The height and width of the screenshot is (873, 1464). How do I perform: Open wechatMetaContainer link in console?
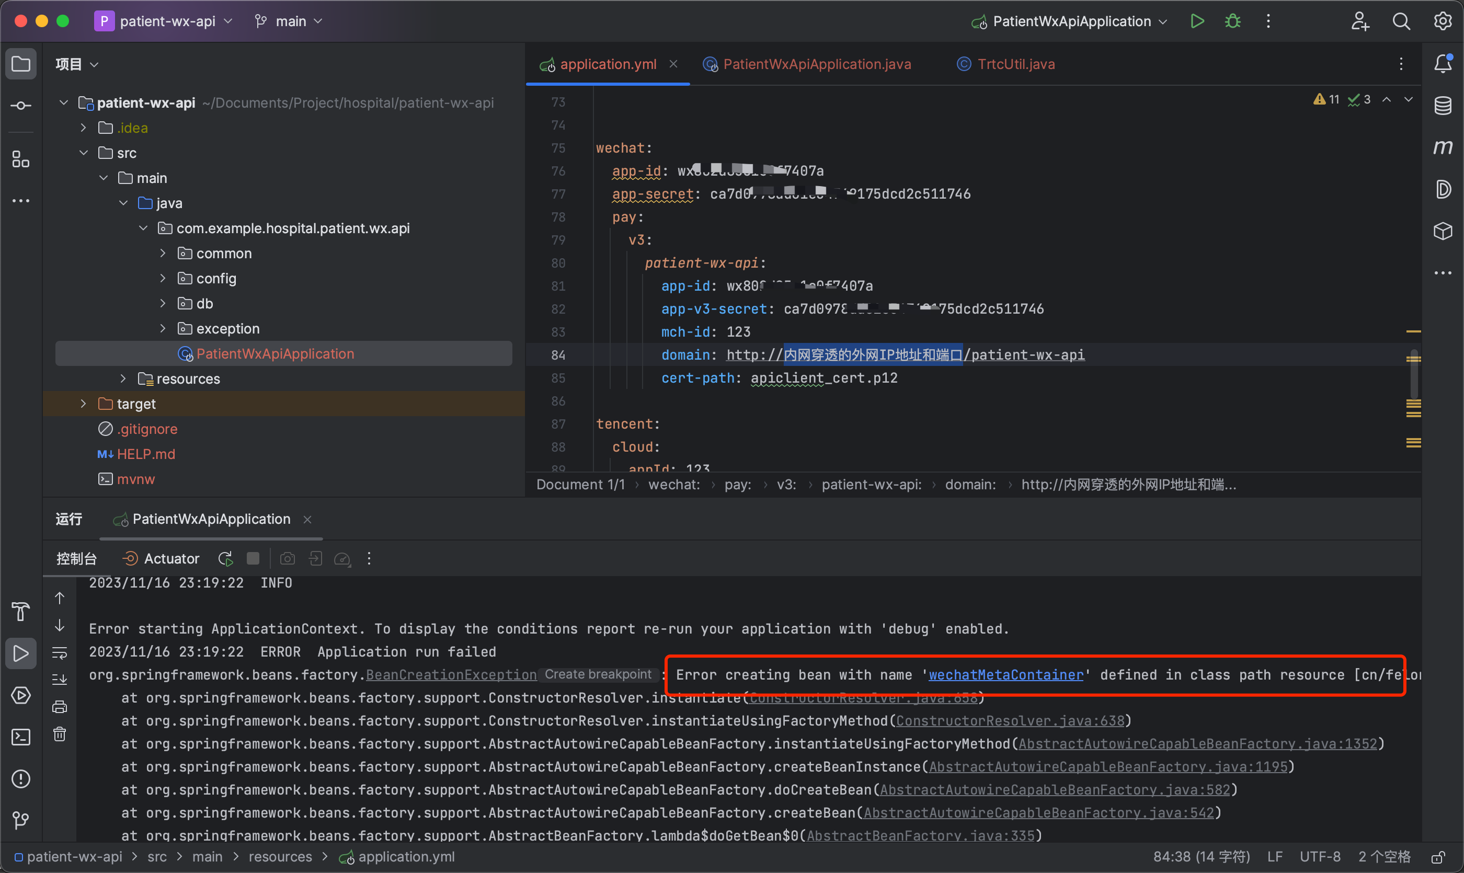1006,675
